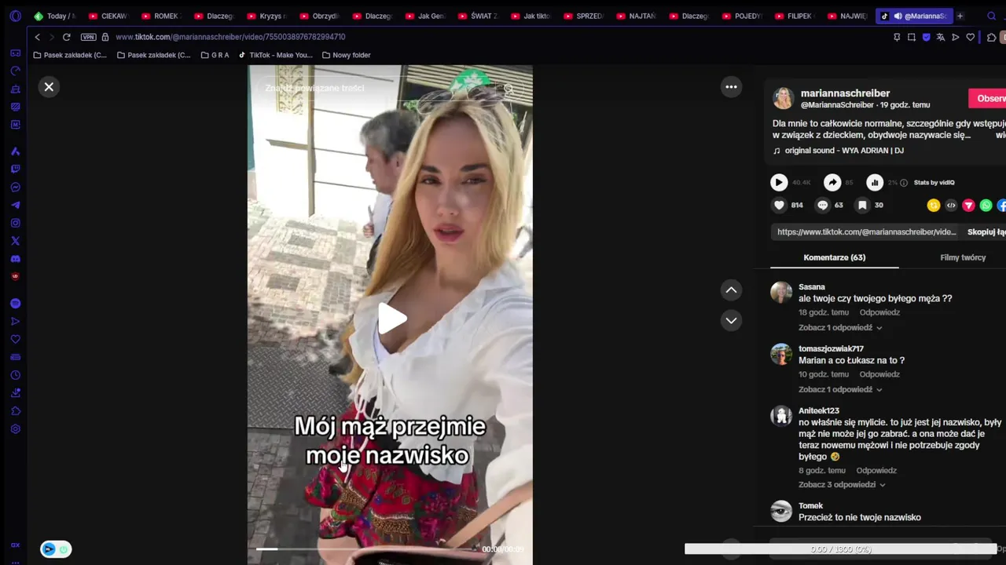This screenshot has height=565, width=1006.
Task: Open mariannaschreiber profile name
Action: pyautogui.click(x=845, y=93)
